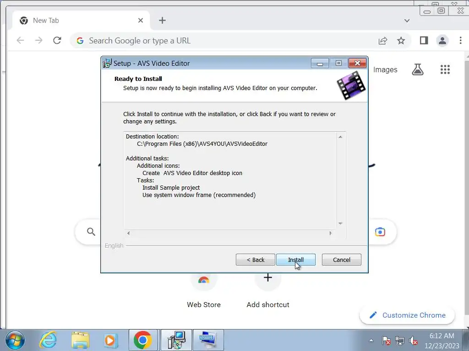Click Chrome's forward arrow

pyautogui.click(x=38, y=40)
